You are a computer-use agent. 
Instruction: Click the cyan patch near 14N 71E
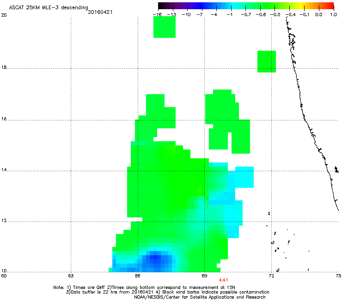point(244,177)
